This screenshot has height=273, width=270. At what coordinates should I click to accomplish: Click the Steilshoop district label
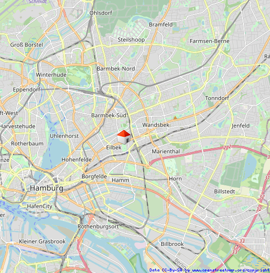(x=131, y=40)
